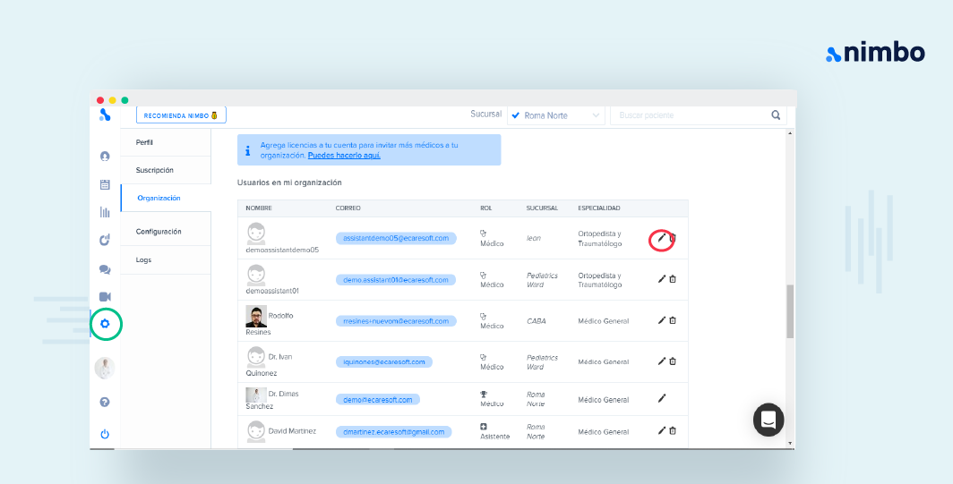Click the Nimbo logo in the sidebar
Viewport: 953px width, 484px height.
[x=105, y=115]
